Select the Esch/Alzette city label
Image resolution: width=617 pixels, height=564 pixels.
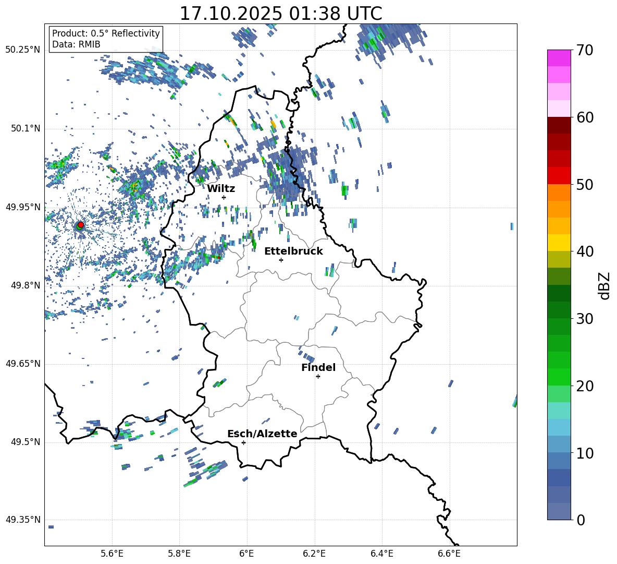pyautogui.click(x=262, y=434)
